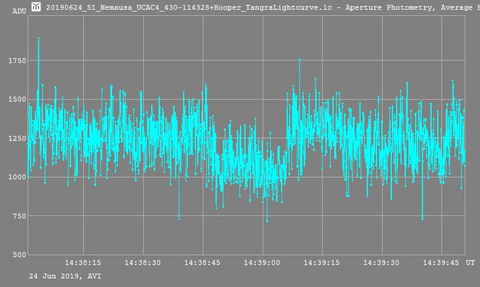The image size is (480, 287).
Task: Click the 1500 Y-axis value
Action: click(17, 99)
